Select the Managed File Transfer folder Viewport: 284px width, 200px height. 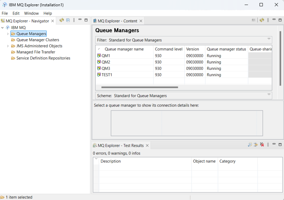pos(36,52)
